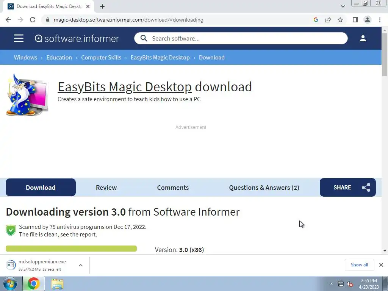
Task: Click the muted volume tray icon
Action: (350, 284)
